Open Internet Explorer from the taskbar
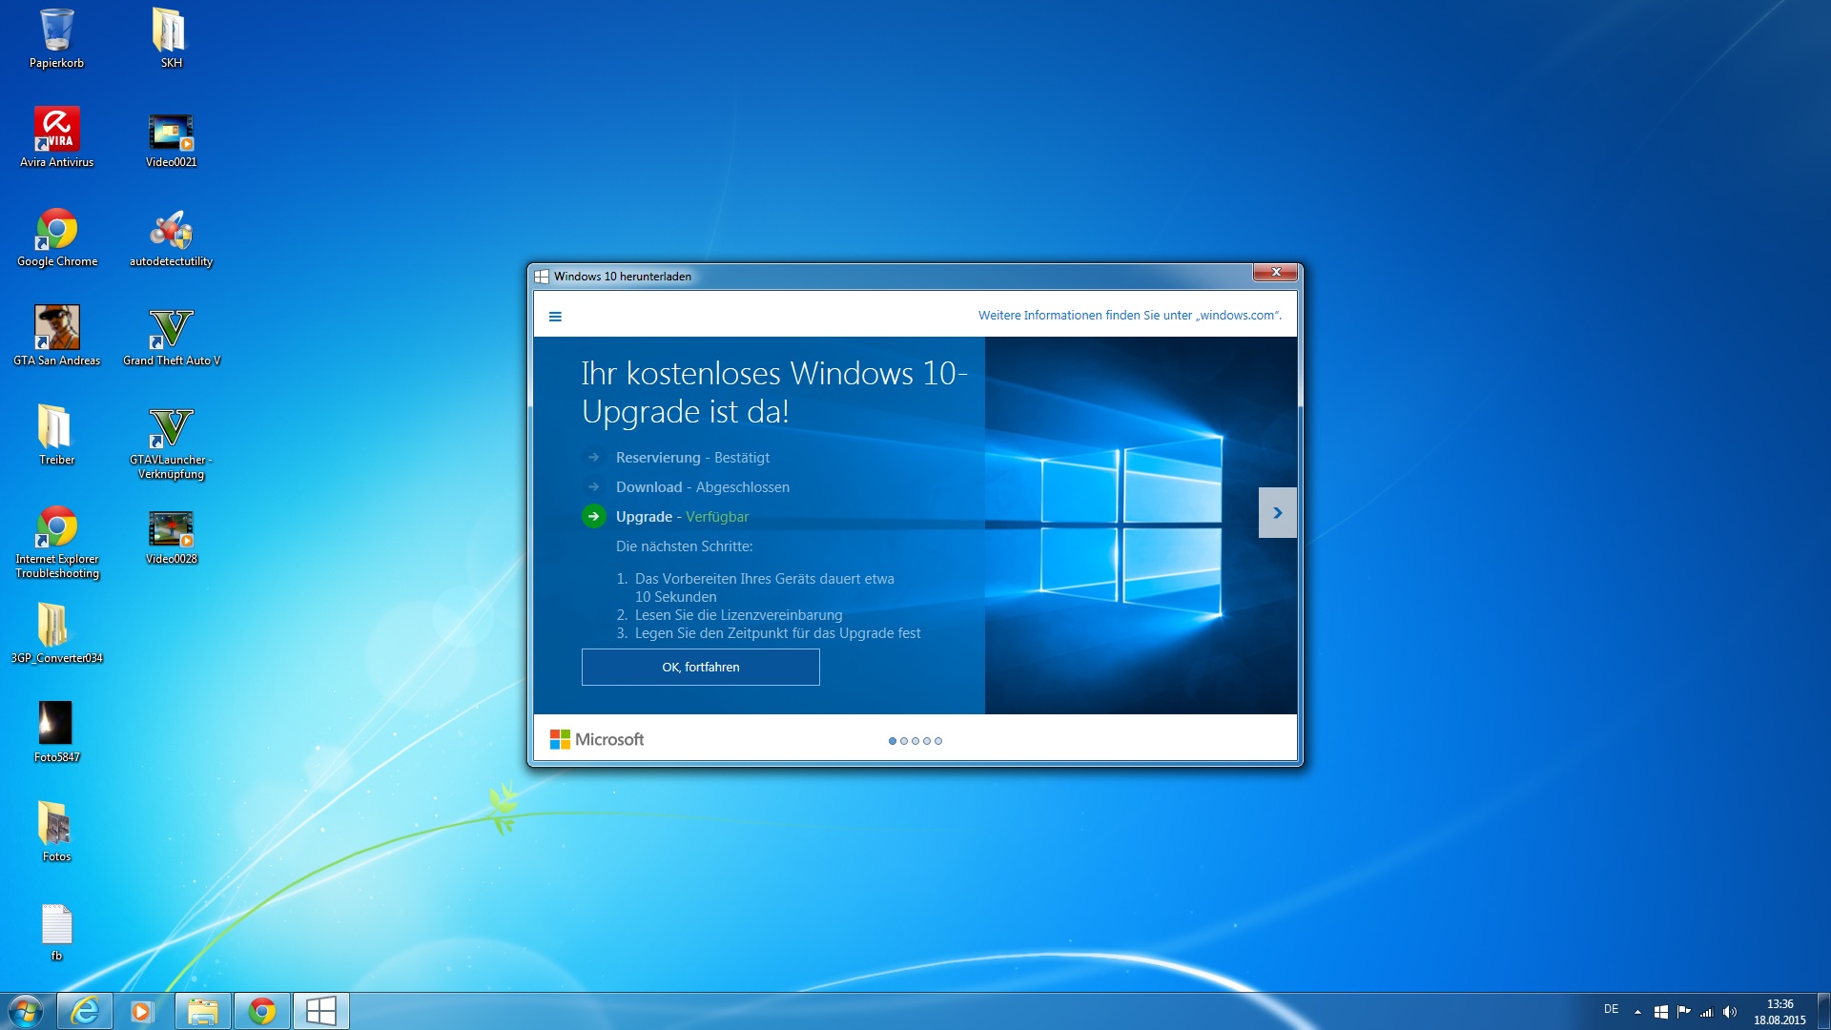Screen dimensions: 1831x1030 [85, 1011]
